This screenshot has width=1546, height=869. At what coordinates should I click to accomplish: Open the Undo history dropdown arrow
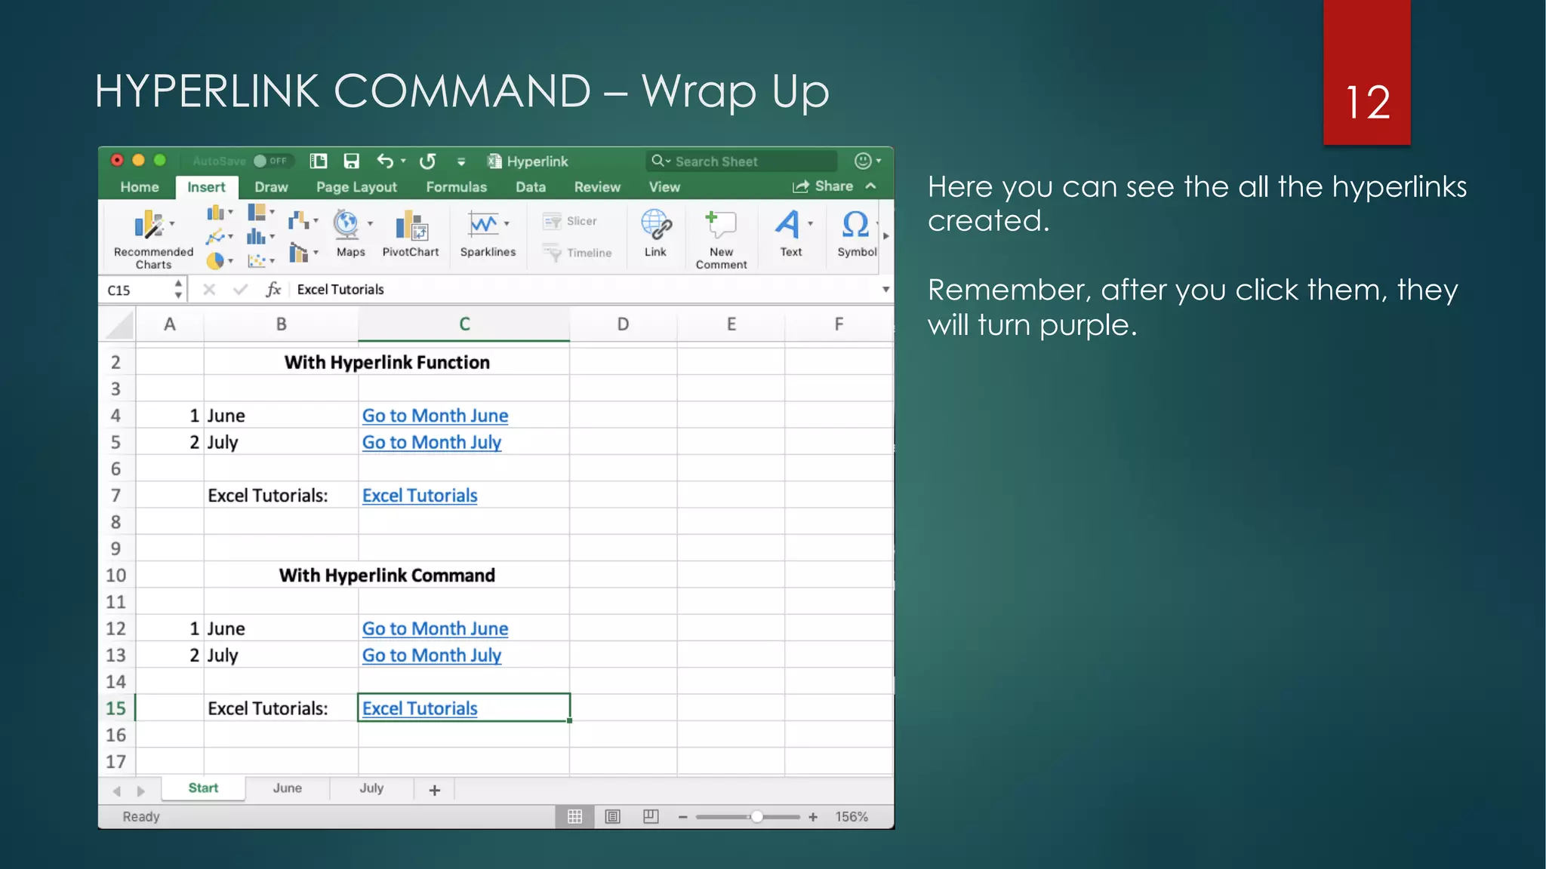point(404,161)
